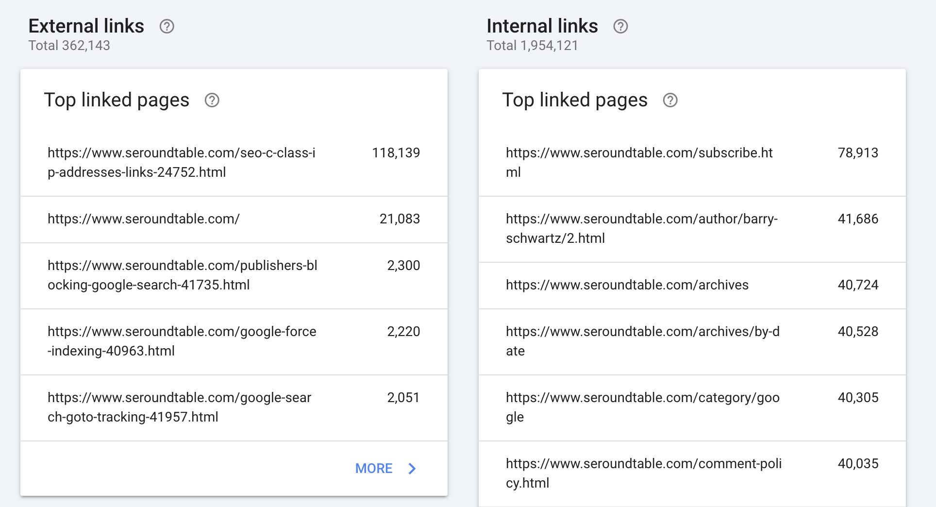Image resolution: width=936 pixels, height=507 pixels.
Task: Click External card's Top linked pages title
Action: click(x=117, y=101)
